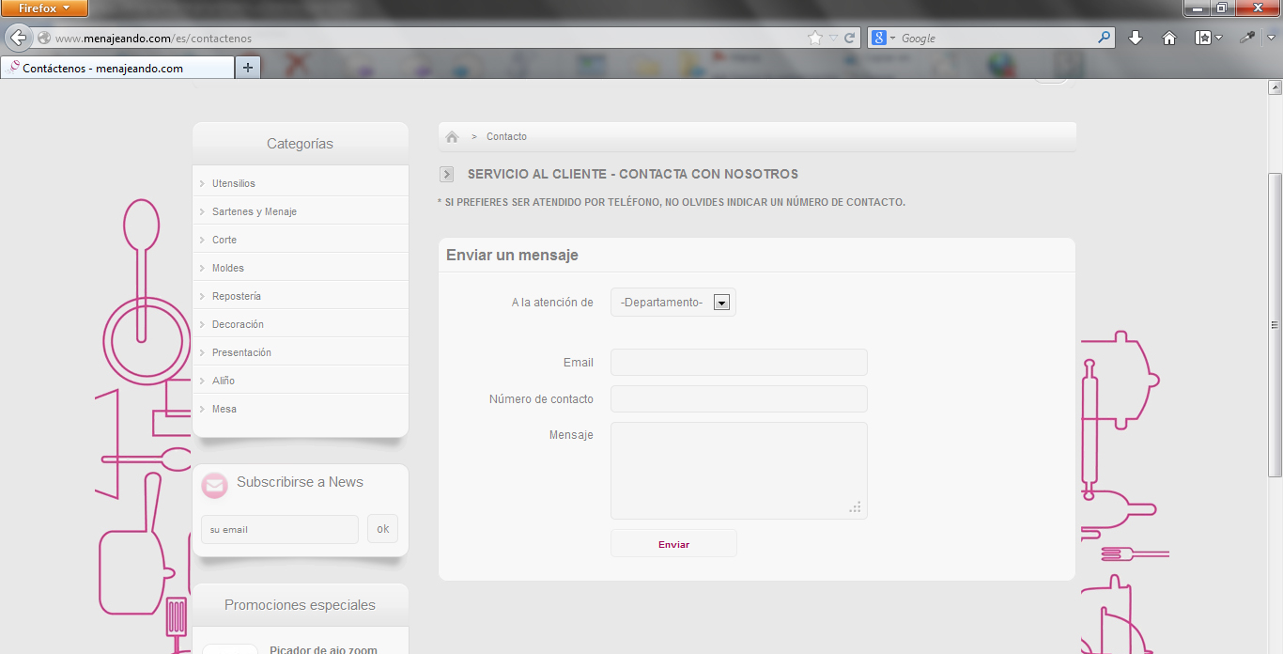Open the bookmarks menu icon
This screenshot has width=1283, height=654.
(x=1203, y=39)
